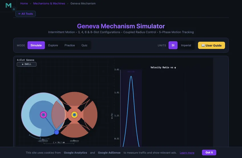Follow the Home breadcrumb link
Screen dimensions: 242x158
pos(24,3)
